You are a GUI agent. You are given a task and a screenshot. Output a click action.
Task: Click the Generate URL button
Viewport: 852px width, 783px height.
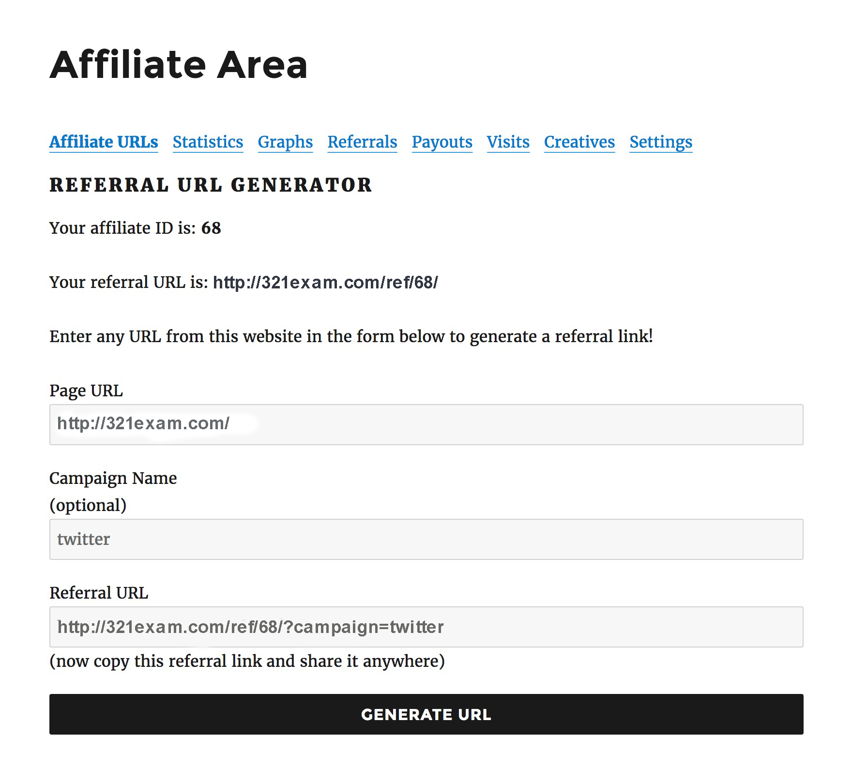(x=426, y=714)
